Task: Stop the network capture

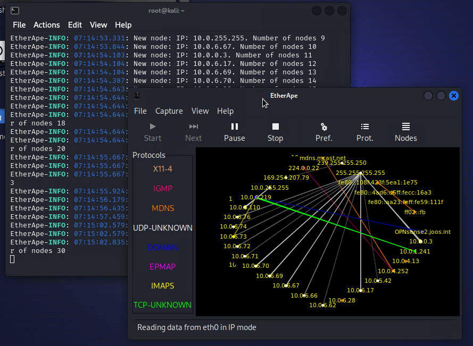Action: (x=275, y=131)
